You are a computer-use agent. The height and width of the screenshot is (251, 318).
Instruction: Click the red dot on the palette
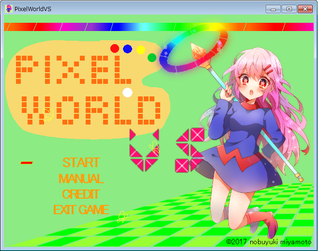tap(115, 48)
